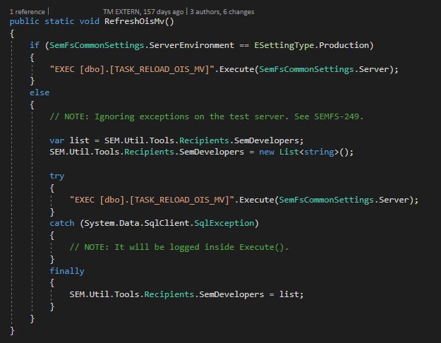Click 'TM EXTERN, 157 days ago' CodeLens link
Screen dimensions: 441x343
143,12
